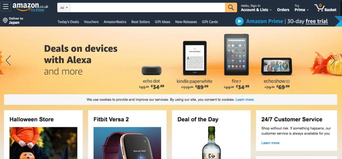The width and height of the screenshot is (342, 159).
Task: Advance the banner with right arrow
Action: 333,60
